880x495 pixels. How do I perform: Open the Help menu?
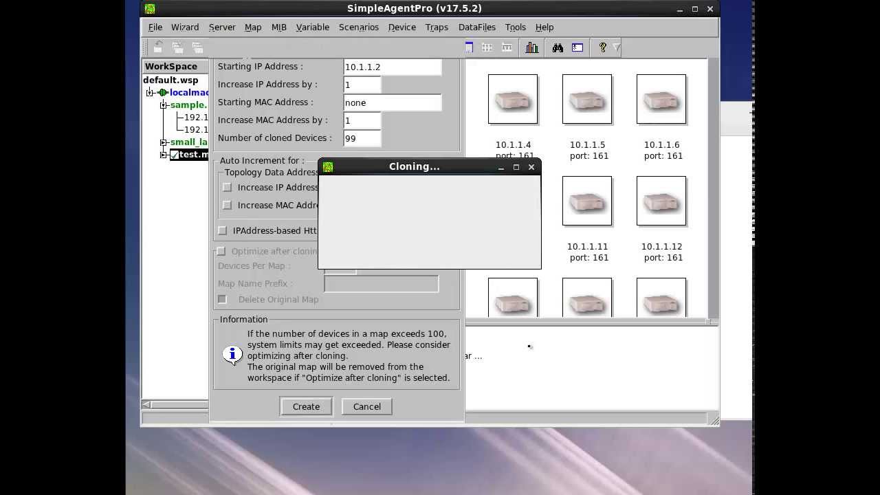tap(544, 27)
